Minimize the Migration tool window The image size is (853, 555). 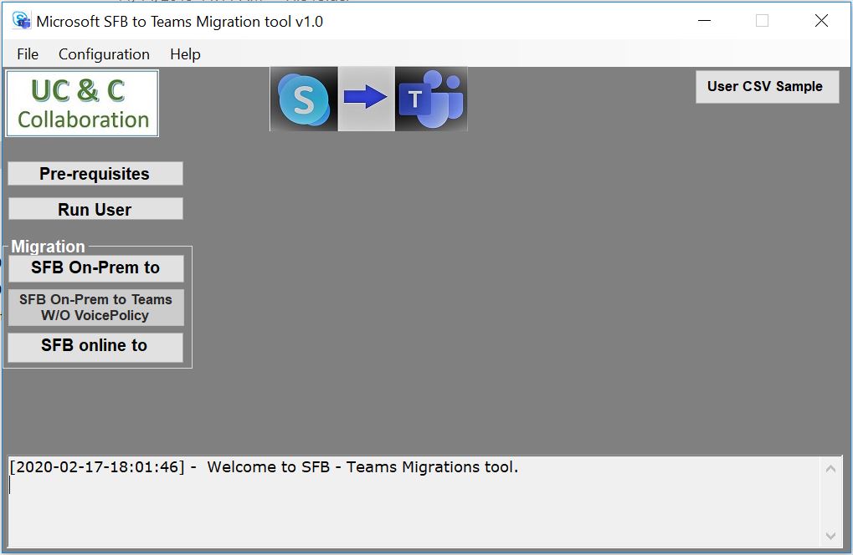[705, 21]
